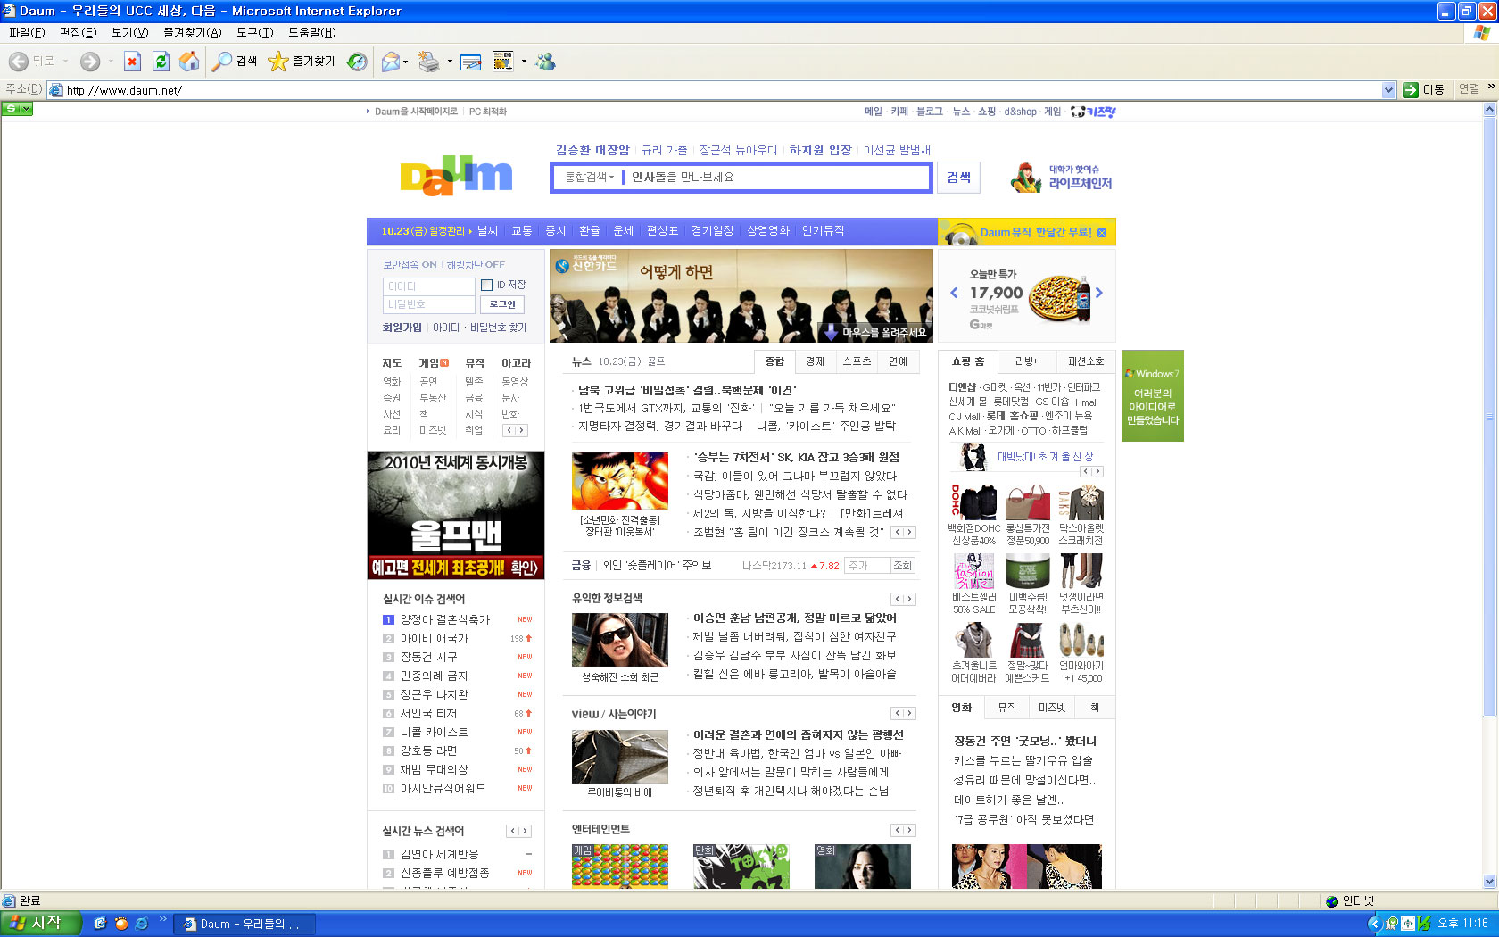This screenshot has height=937, width=1499.
Task: Open the Mail icon dropdown arrow
Action: [405, 62]
